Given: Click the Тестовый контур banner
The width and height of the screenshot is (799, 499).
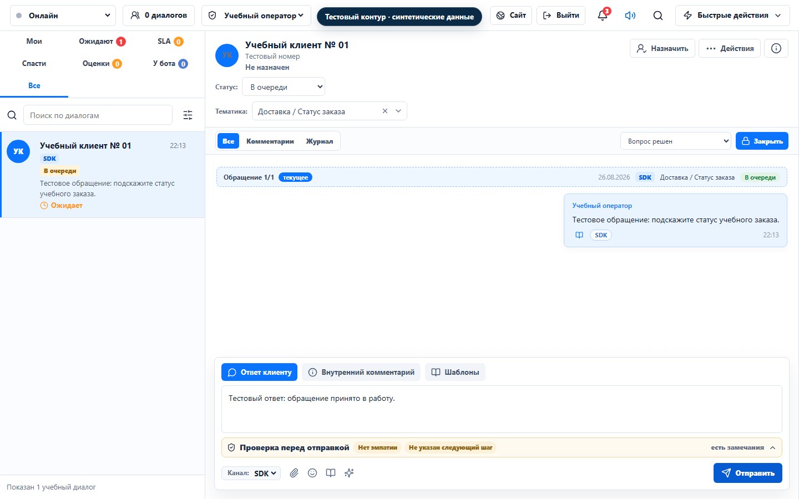Looking at the screenshot, I should [399, 17].
